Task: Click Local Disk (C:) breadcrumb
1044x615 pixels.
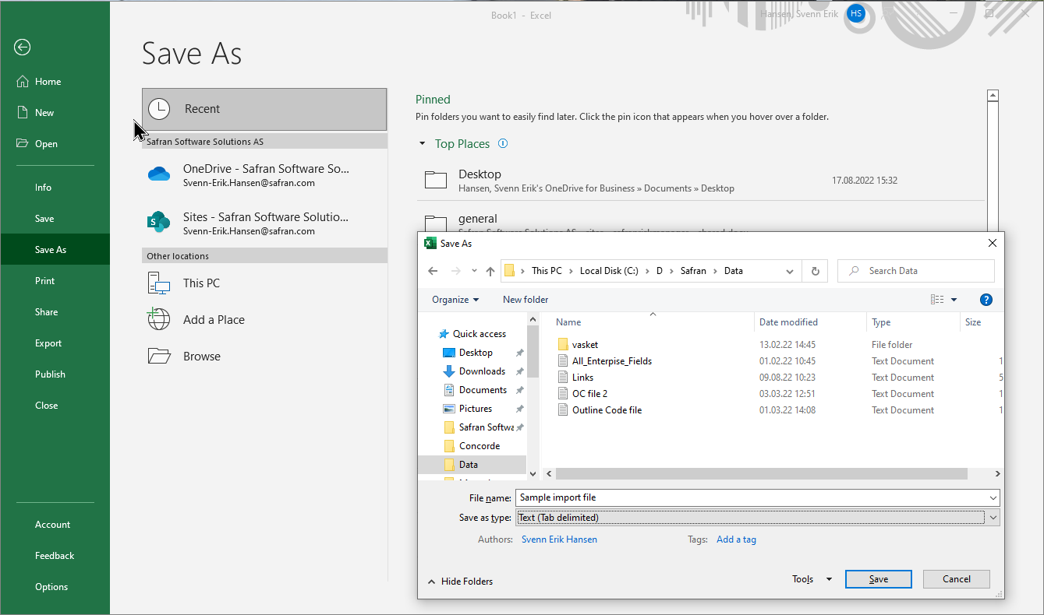Action: click(609, 271)
